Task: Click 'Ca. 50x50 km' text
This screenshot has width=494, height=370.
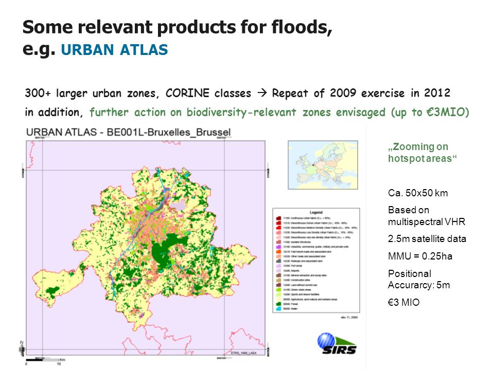Action: tap(418, 193)
